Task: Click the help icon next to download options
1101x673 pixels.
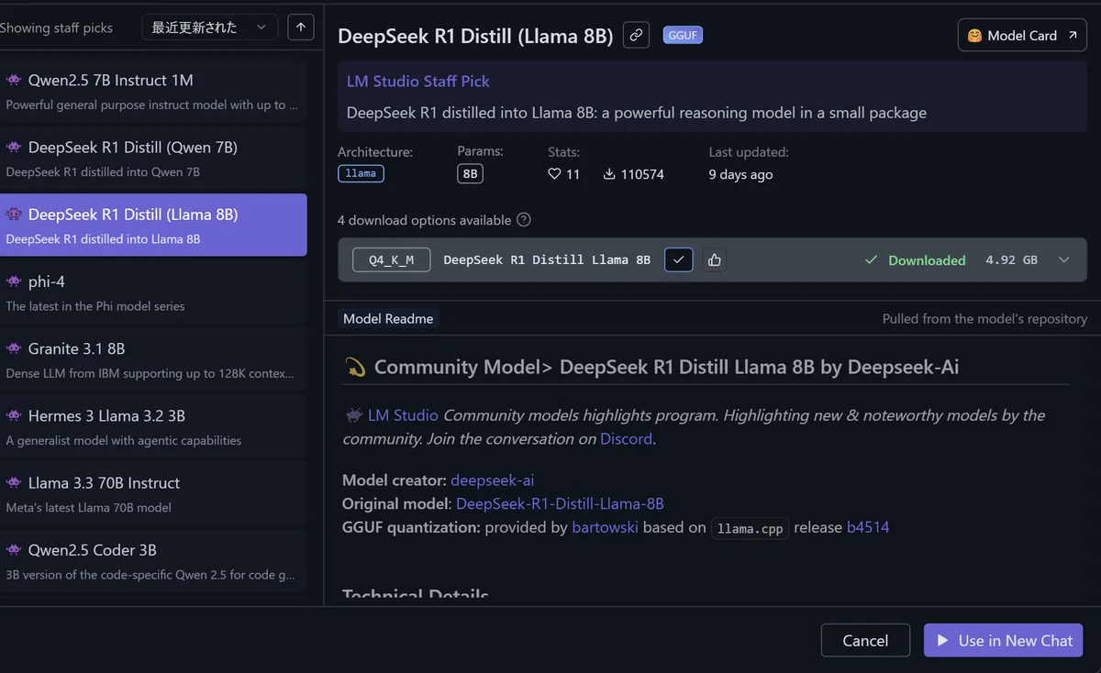Action: coord(524,220)
